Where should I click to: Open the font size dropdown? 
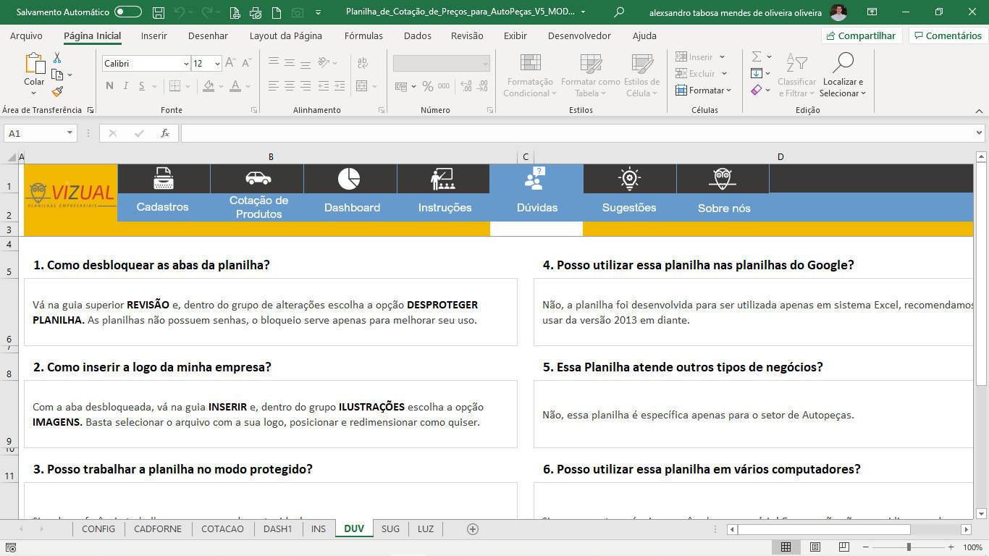[x=216, y=64]
